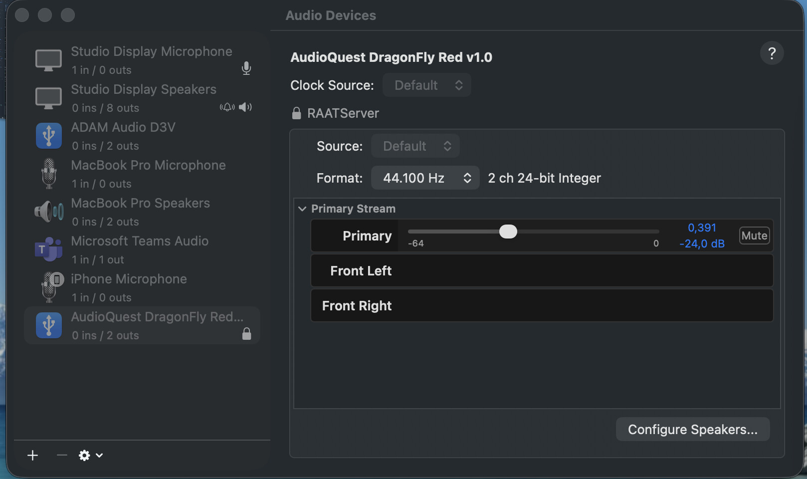Open the help question mark button
The image size is (807, 479).
coord(772,53)
